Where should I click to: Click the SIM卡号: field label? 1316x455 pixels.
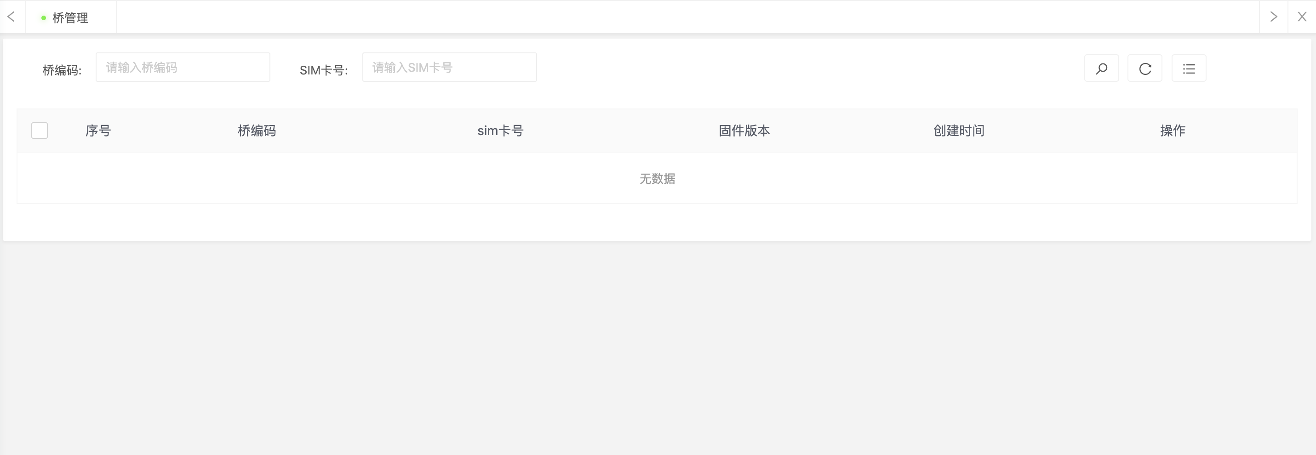(324, 70)
